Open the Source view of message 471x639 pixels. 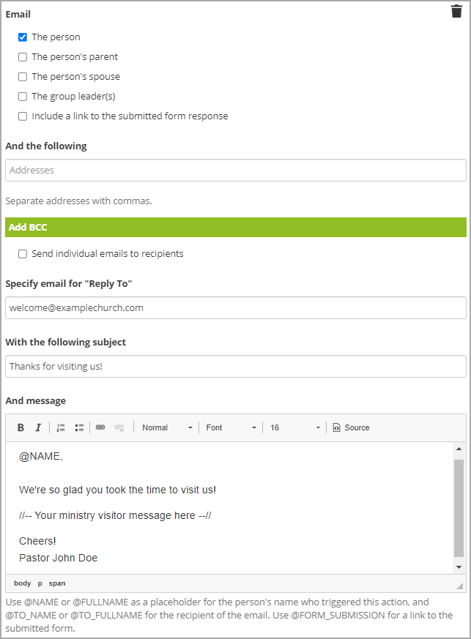[x=351, y=427]
